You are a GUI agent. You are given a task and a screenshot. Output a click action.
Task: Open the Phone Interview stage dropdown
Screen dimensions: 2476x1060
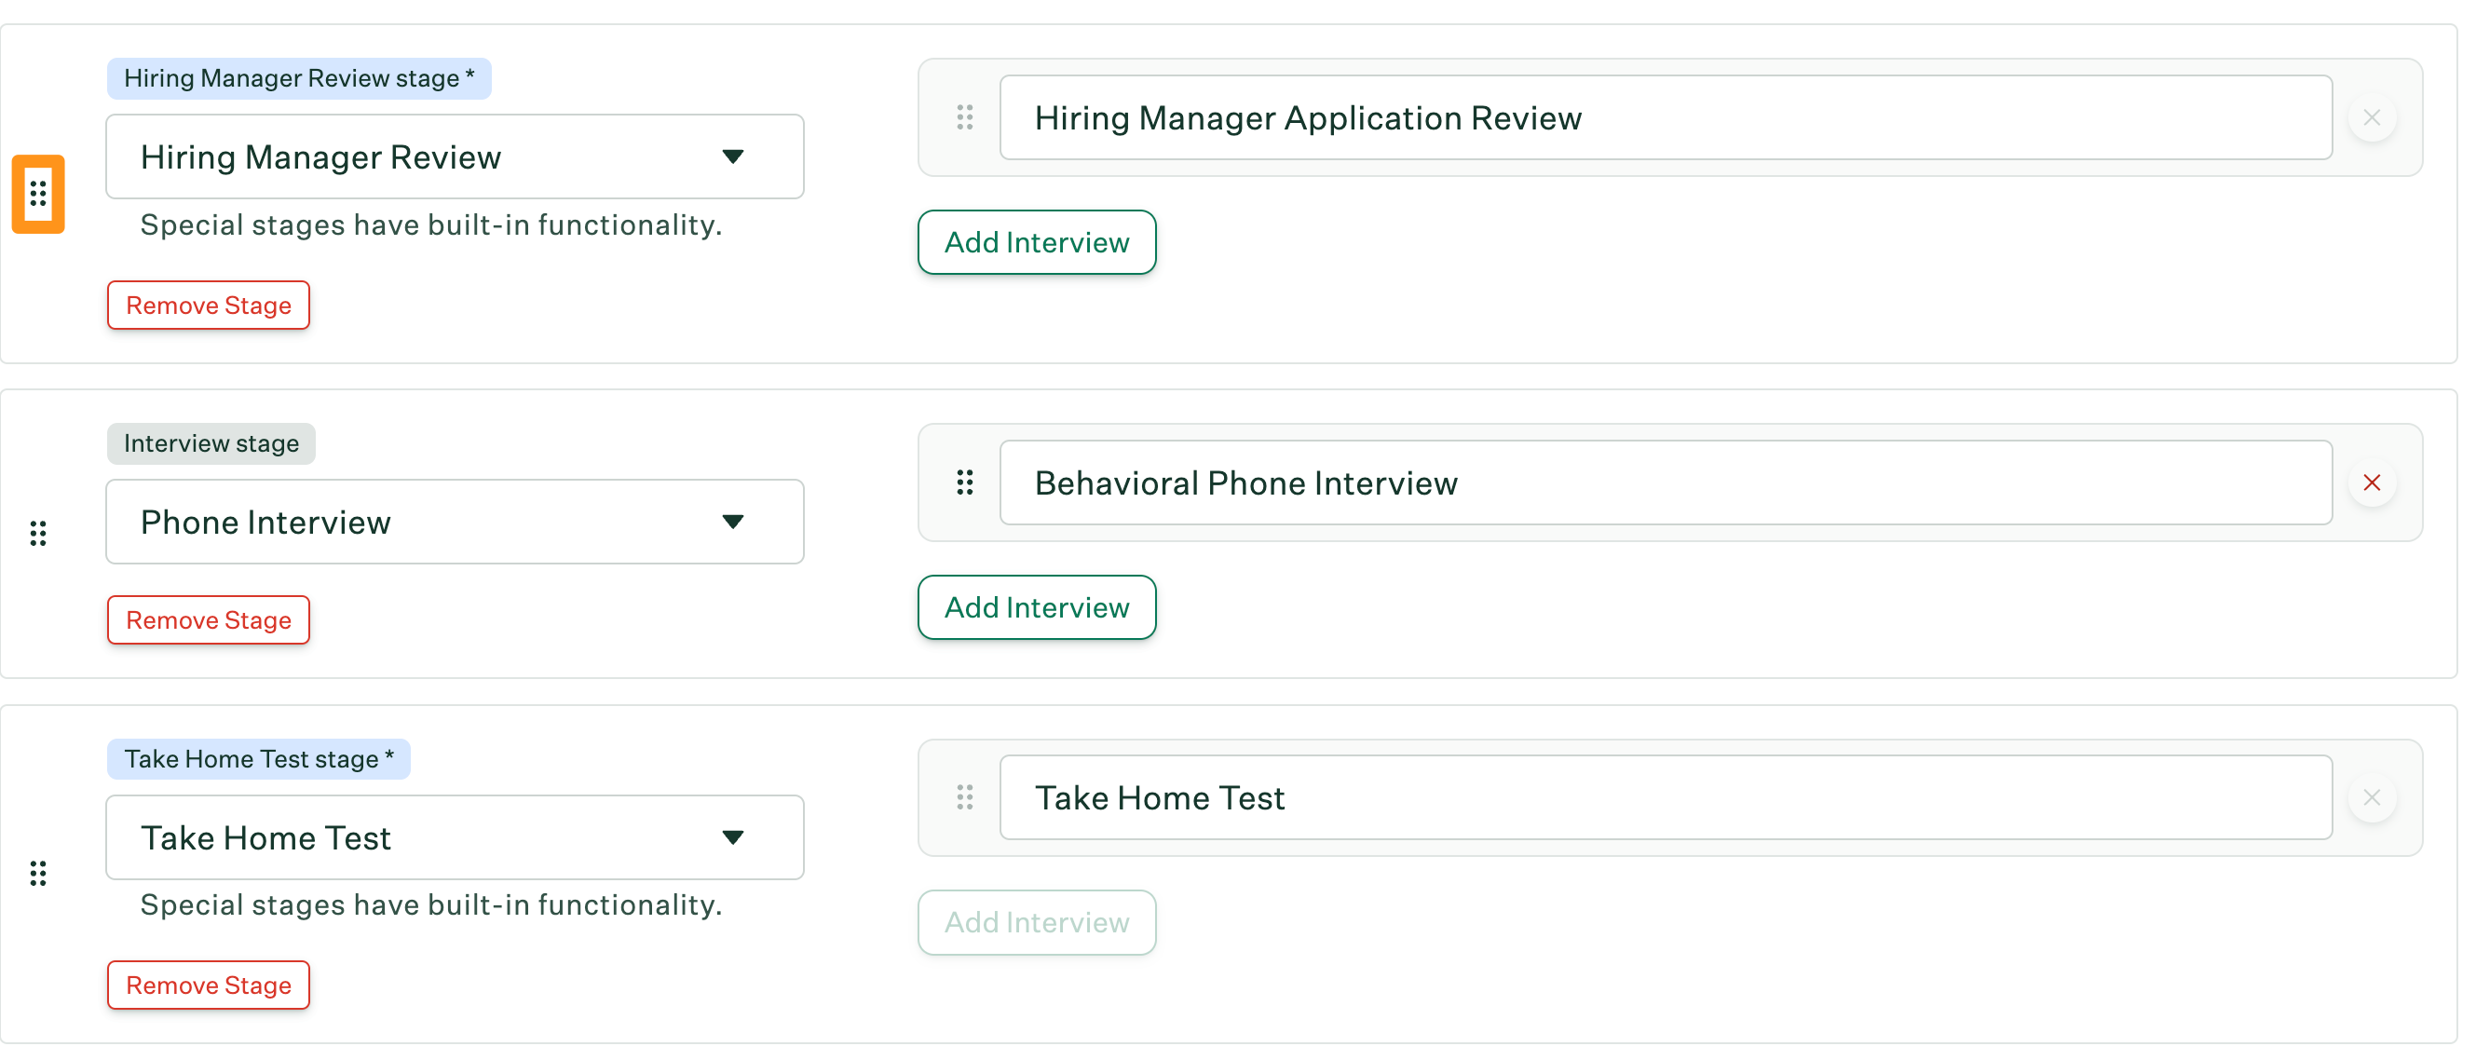pos(455,522)
